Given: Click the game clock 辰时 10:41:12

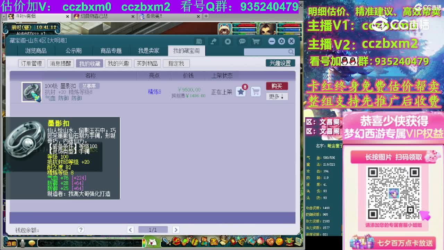Looking at the screenshot, I should (34, 27).
